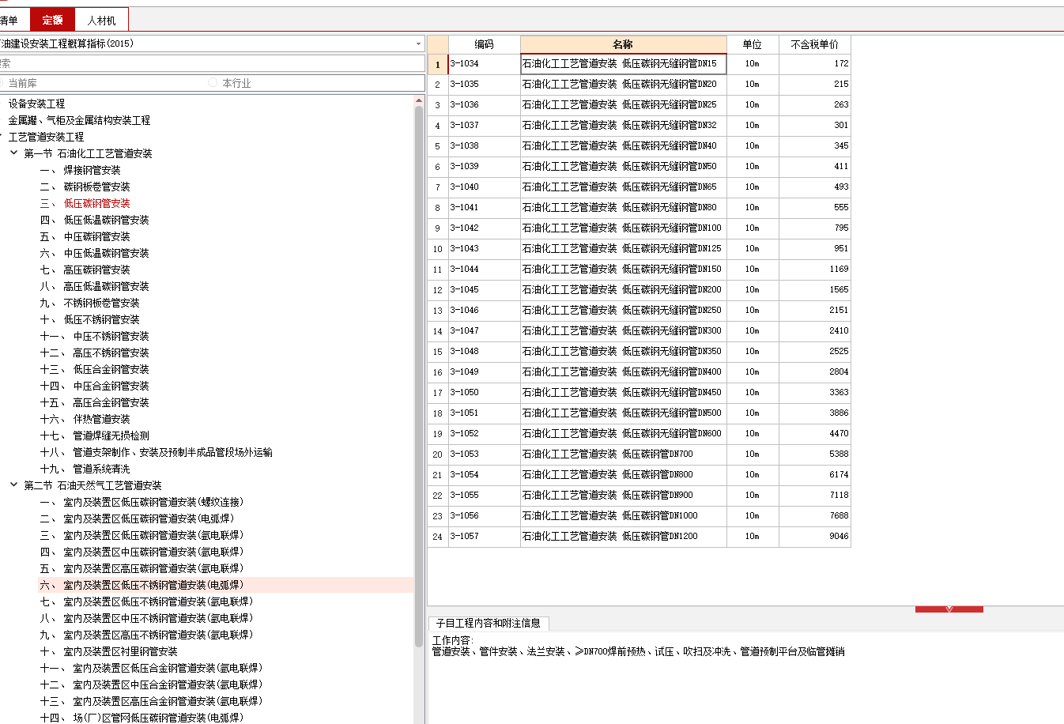Collapse the 工艺管道安装工程 tree node
Viewport: 1064px width, 724px height.
click(2, 137)
